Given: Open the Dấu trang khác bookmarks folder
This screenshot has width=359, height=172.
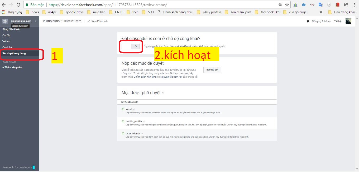Looking at the screenshot, I should tap(342, 12).
